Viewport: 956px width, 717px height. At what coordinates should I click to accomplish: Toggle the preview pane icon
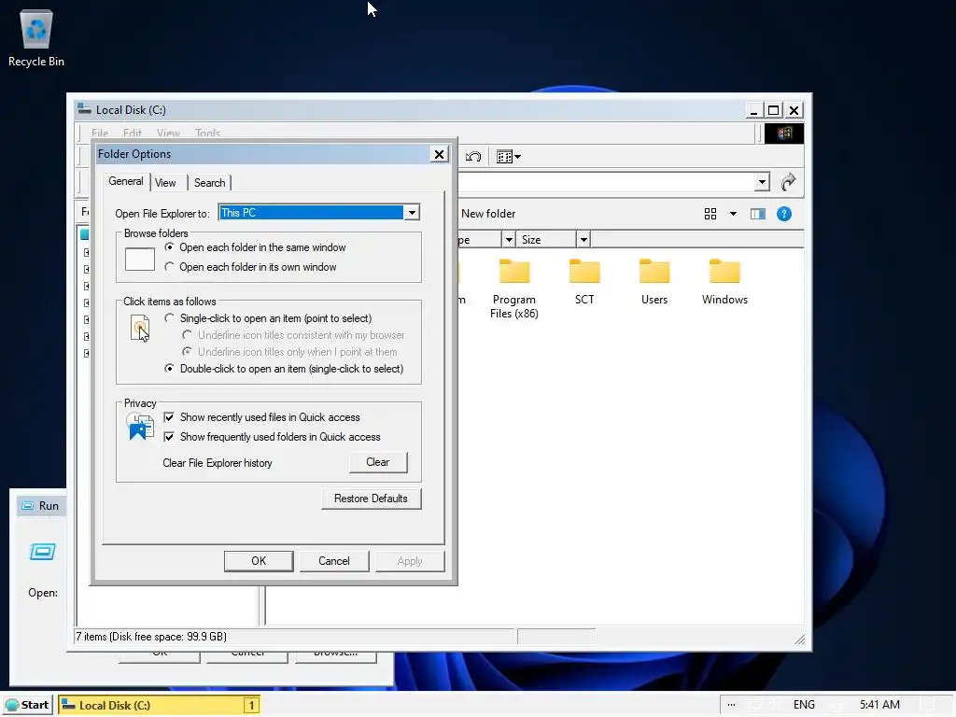click(758, 214)
